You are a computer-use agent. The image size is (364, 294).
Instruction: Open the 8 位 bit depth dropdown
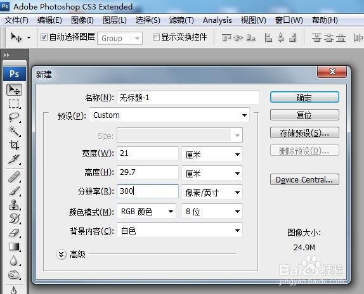[x=212, y=211]
